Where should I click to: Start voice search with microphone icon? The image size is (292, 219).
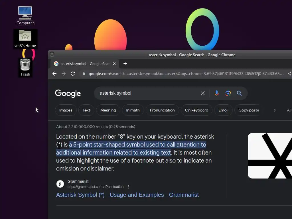[217, 93]
